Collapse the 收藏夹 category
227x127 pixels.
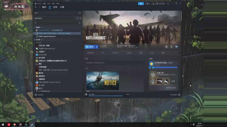[x=35, y=27]
